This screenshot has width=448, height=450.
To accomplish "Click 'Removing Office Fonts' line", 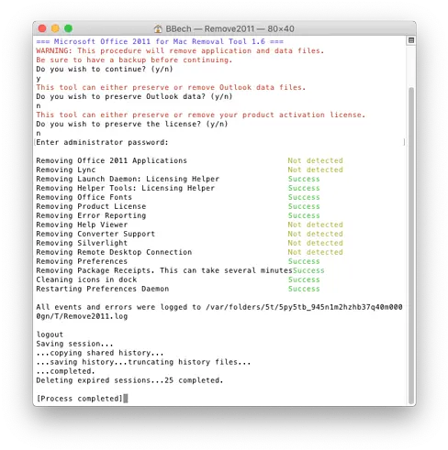I will (84, 197).
